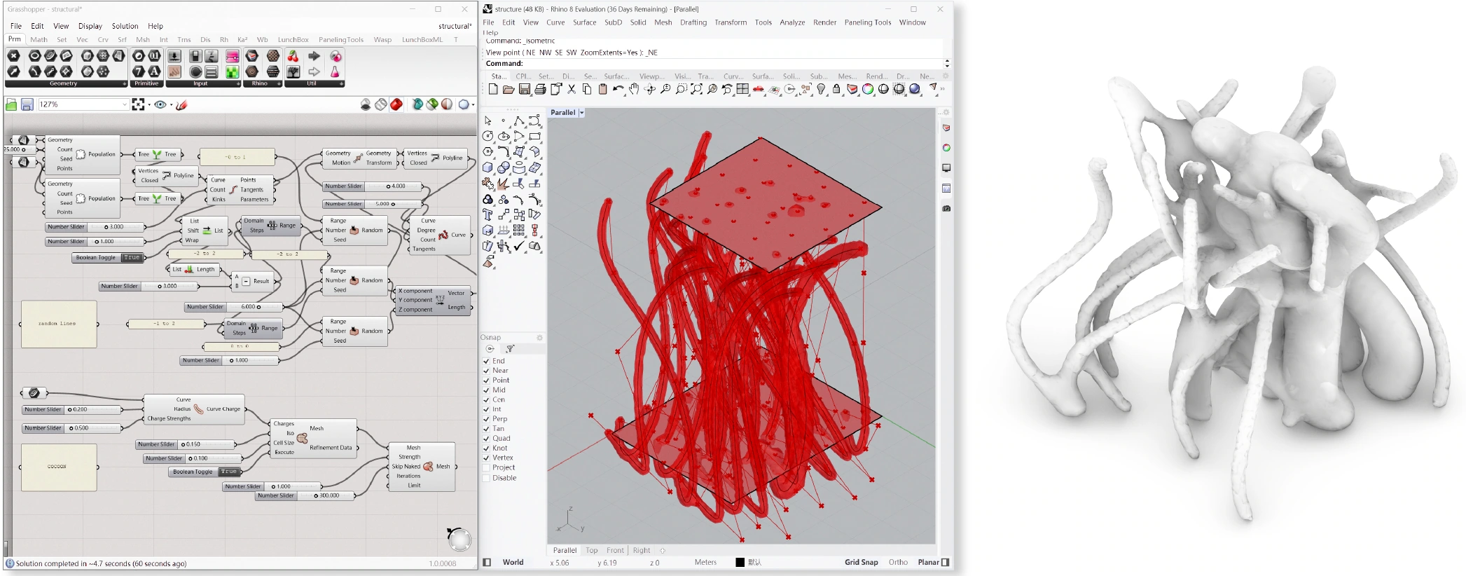The width and height of the screenshot is (1466, 576).
Task: Click the red sketch pen icon in Grasshopper
Action: coord(181,104)
